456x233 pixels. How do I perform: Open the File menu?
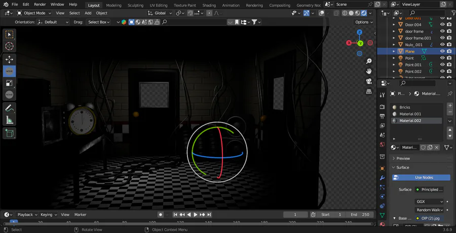point(15,5)
